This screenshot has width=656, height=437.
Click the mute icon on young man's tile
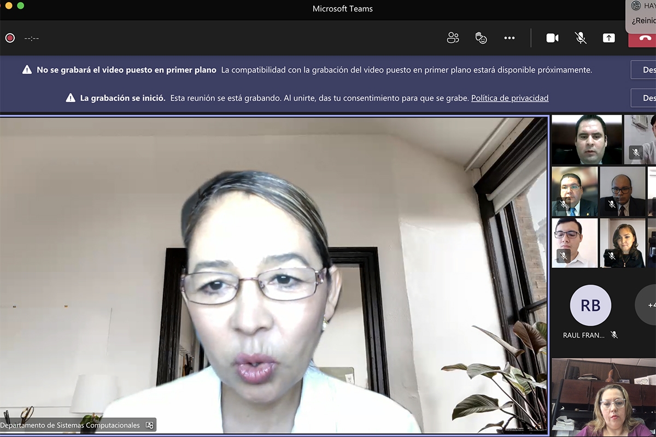tap(564, 256)
